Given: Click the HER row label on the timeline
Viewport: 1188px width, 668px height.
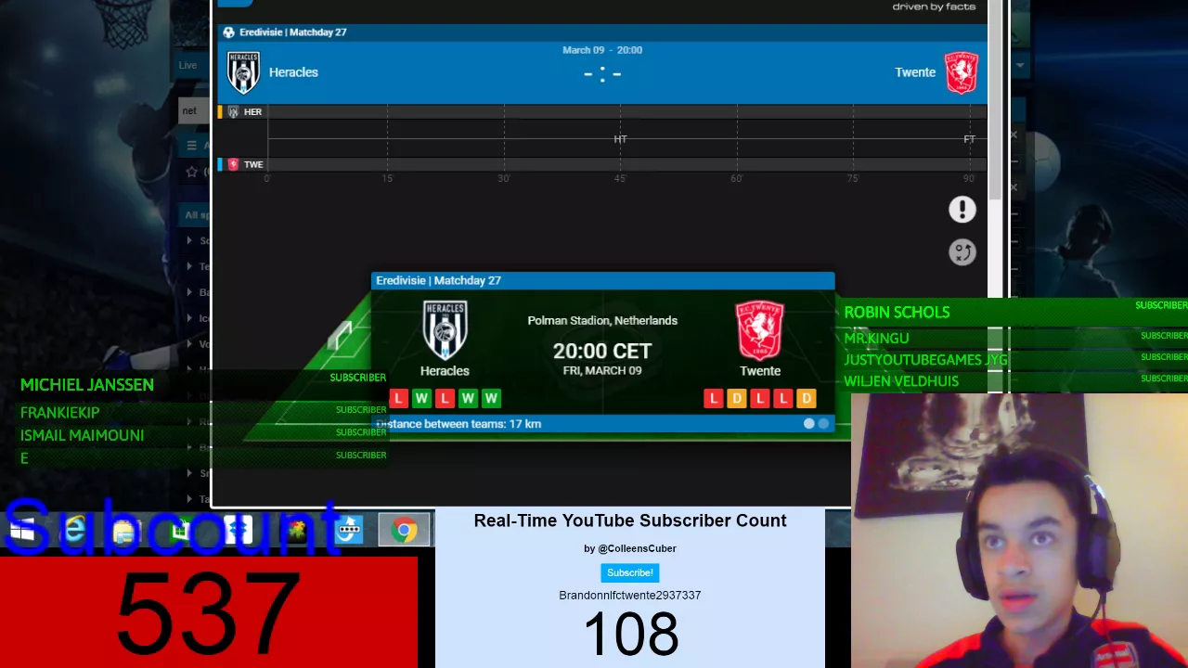Looking at the screenshot, I should tap(252, 112).
